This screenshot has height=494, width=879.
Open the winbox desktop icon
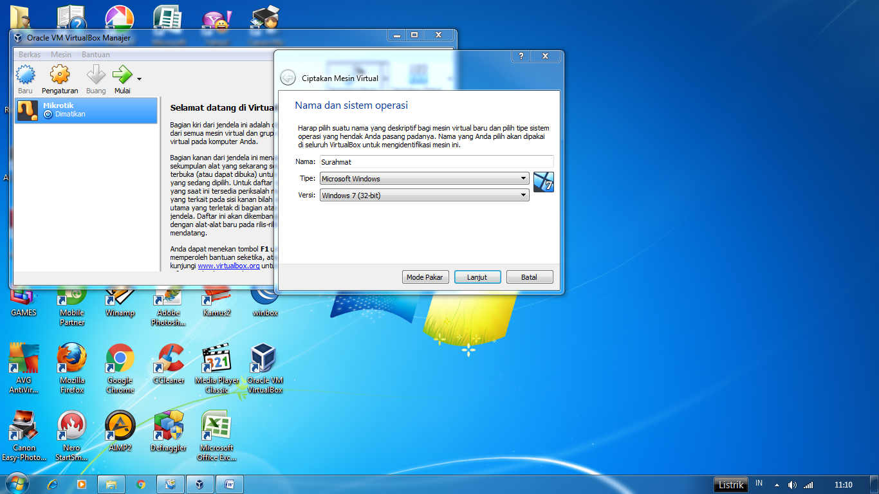pos(264,300)
